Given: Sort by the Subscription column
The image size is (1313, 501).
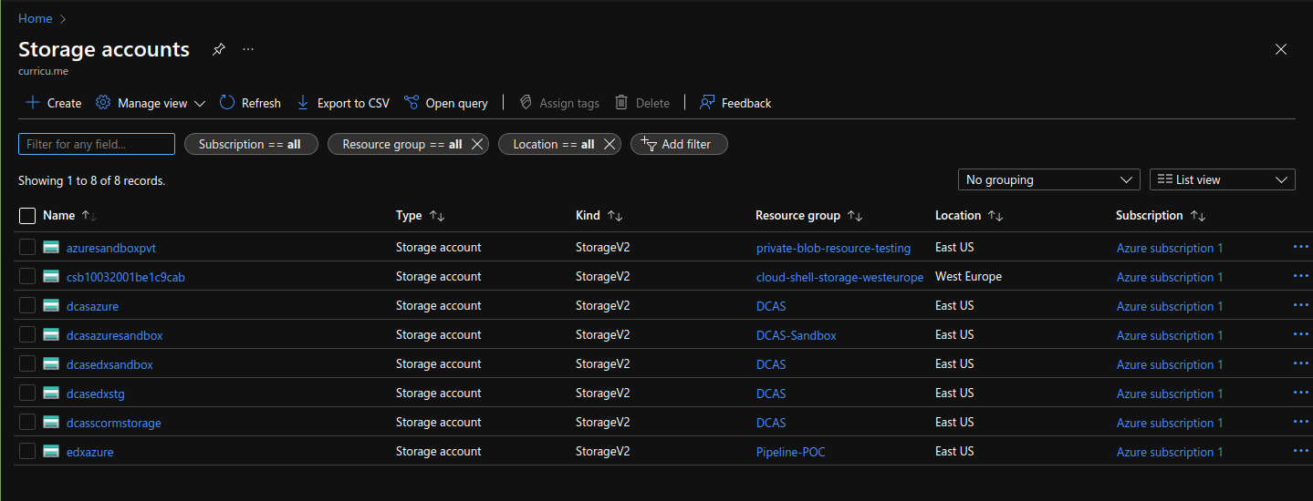Looking at the screenshot, I should (x=1161, y=216).
